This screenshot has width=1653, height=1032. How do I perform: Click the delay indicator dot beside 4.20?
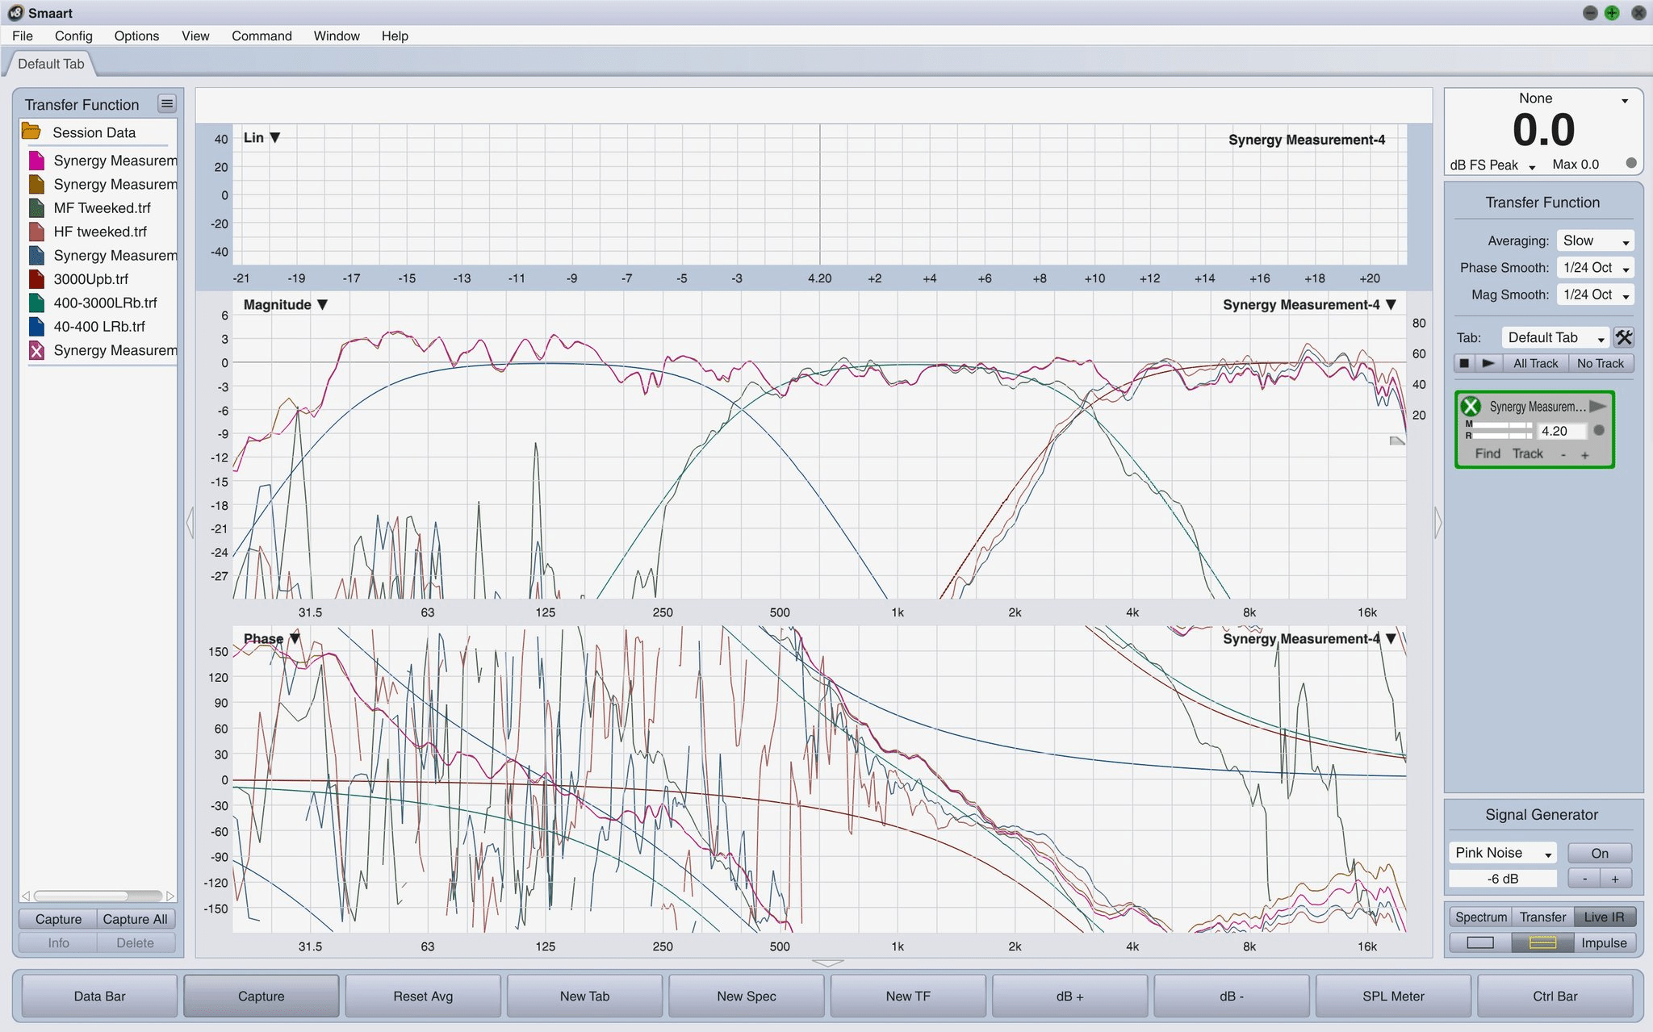point(1599,430)
